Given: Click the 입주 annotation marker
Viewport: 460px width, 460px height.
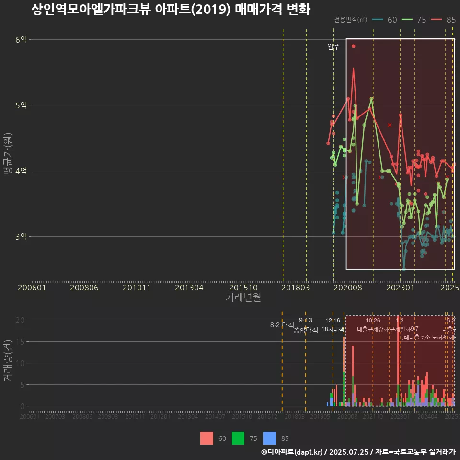Looking at the screenshot, I should click(333, 46).
